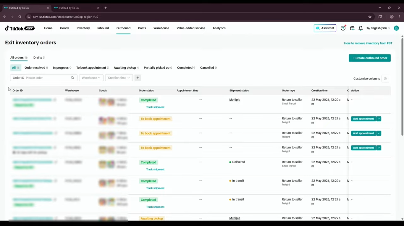This screenshot has height=226, width=404.
Task: Filter by To book appointment status
Action: point(93,68)
